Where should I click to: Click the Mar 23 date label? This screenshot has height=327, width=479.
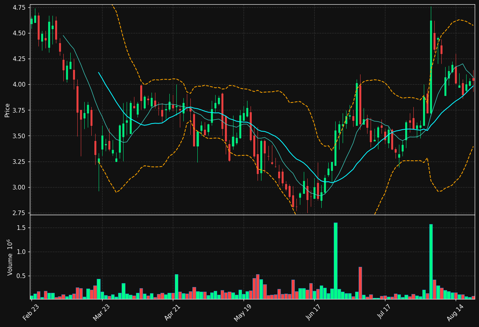(x=101, y=313)
